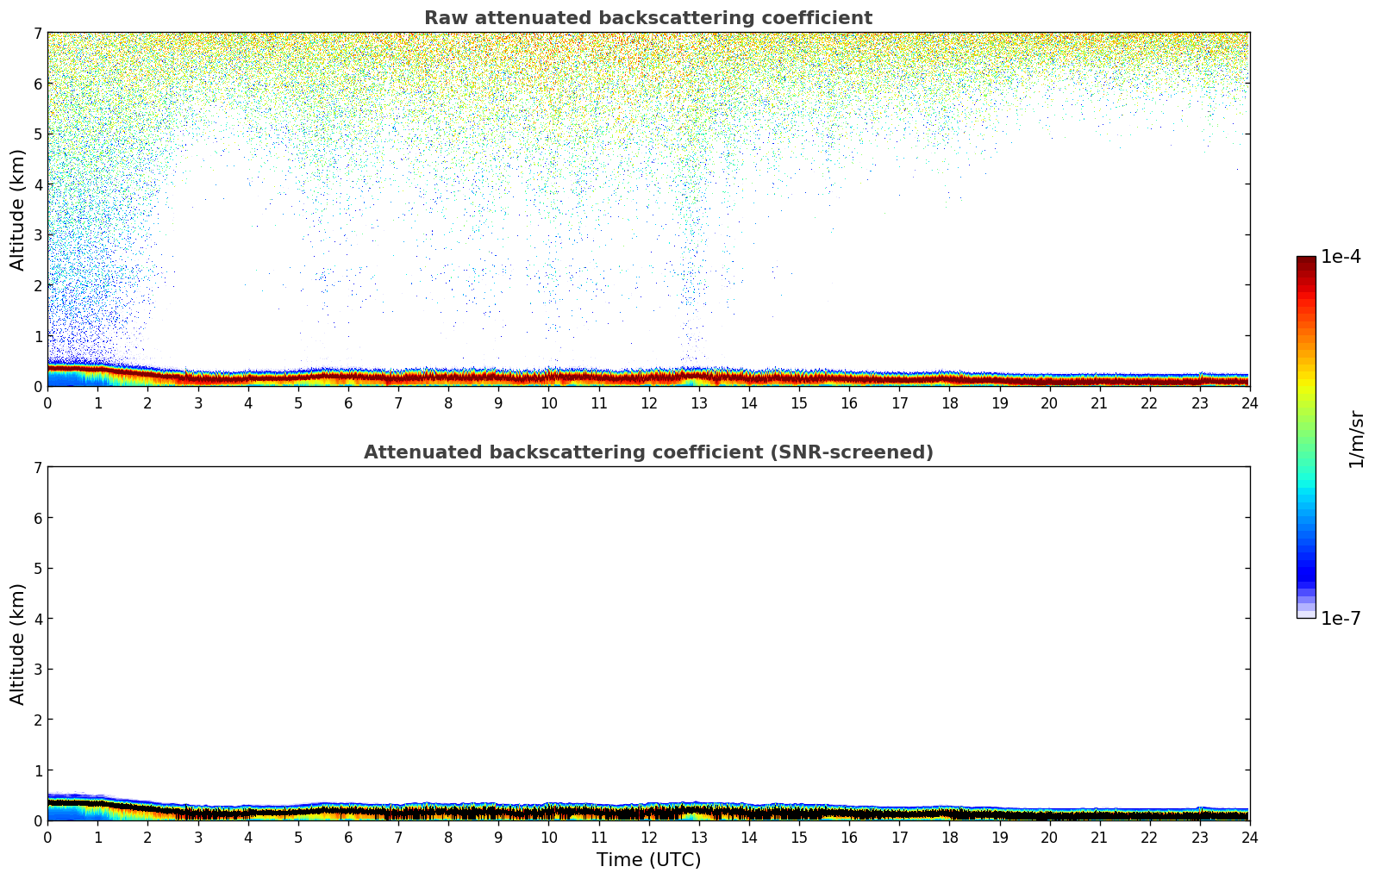This screenshot has width=1375, height=879.
Task: Click the 'Raw attenuated backscattering coefficient' title
Action: [647, 18]
